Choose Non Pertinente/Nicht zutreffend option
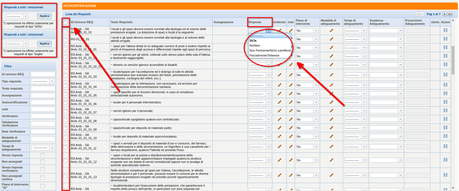This screenshot has width=459, height=191. point(270,50)
